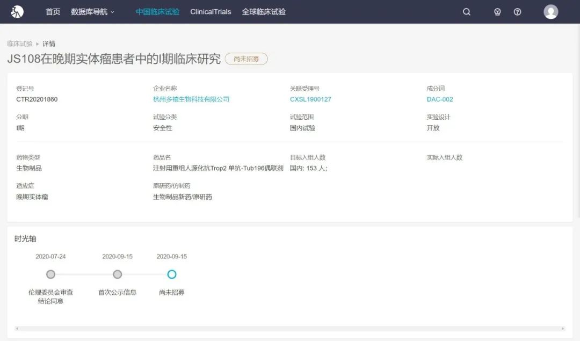Click target enrollment 国内: 153 人 text
The image size is (580, 341).
coord(308,168)
